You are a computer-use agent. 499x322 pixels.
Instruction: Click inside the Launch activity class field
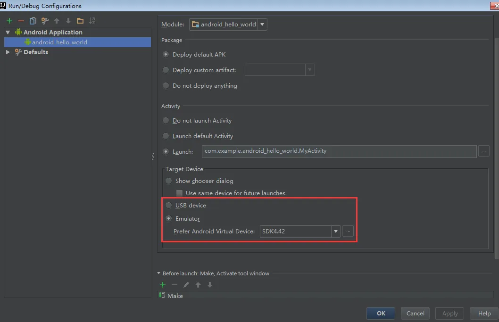[x=339, y=151]
